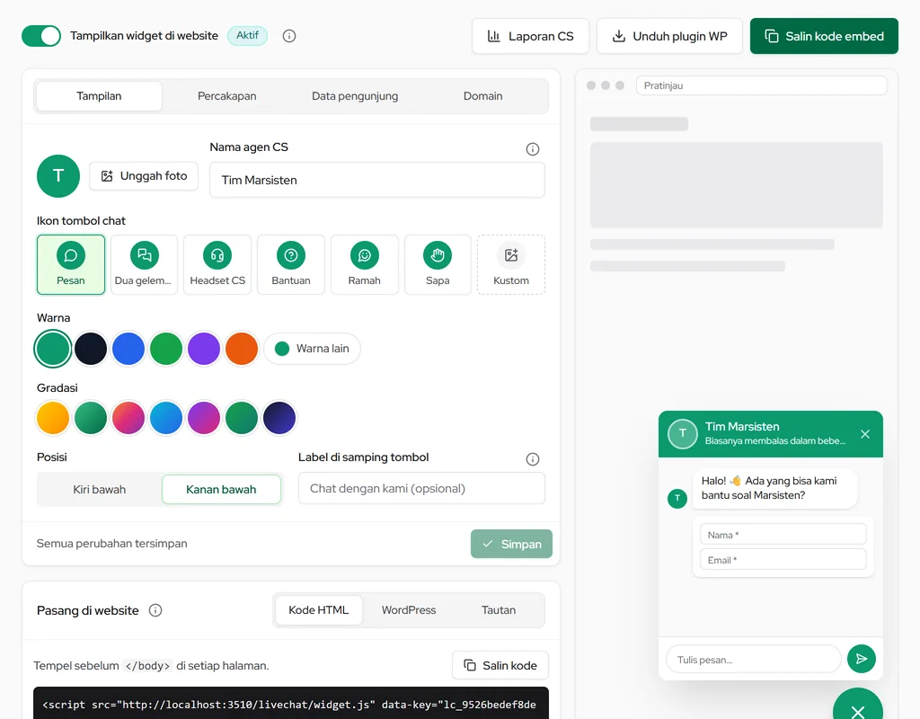Show info for Nama agen CS
This screenshot has width=920, height=719.
click(x=532, y=149)
